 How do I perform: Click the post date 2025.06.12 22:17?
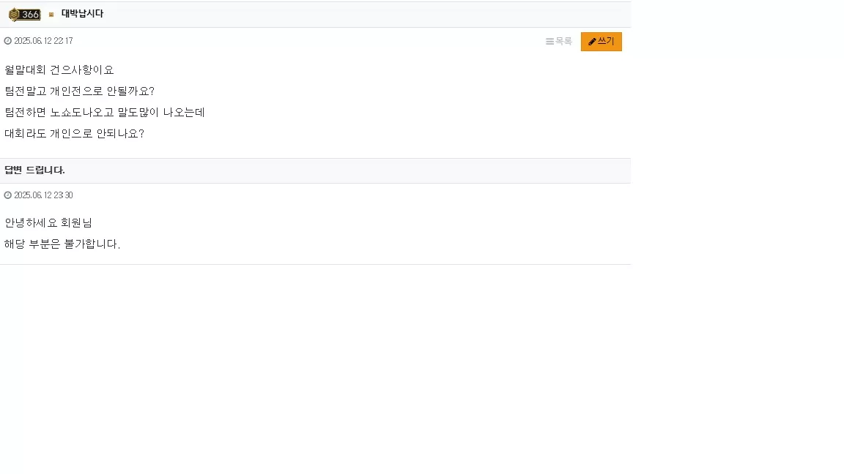[43, 41]
